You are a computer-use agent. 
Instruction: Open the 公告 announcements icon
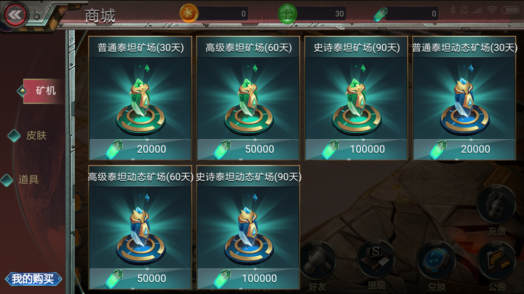coord(496,266)
